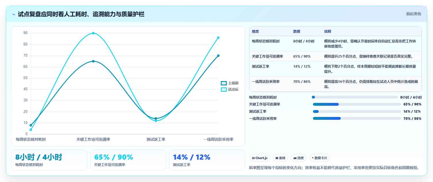
Task: Click the 8小时 / 4小时 data card
Action: click(49, 160)
